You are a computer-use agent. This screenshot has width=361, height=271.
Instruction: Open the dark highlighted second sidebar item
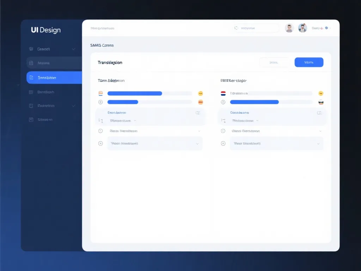pos(54,63)
